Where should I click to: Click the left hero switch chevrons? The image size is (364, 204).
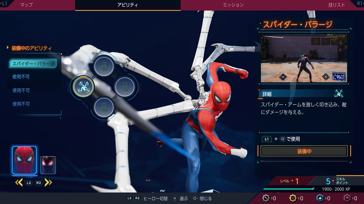19,182
